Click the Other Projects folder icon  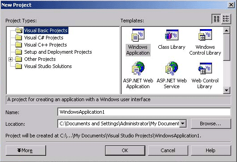[x=19, y=59]
